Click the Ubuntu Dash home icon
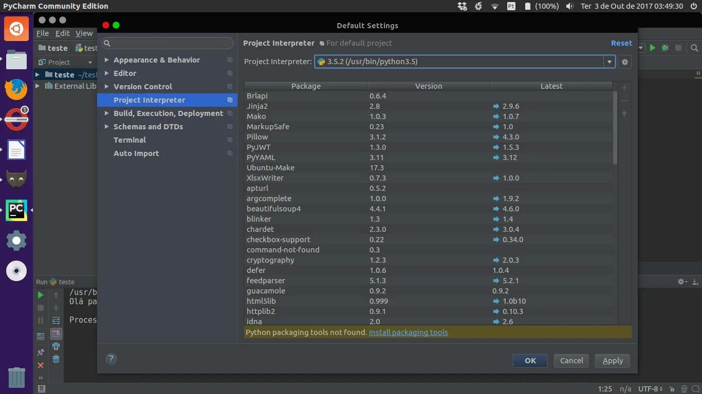This screenshot has width=702, height=394. [16, 29]
